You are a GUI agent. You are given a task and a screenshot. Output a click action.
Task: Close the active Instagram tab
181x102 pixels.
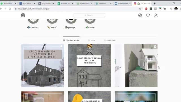149,4
